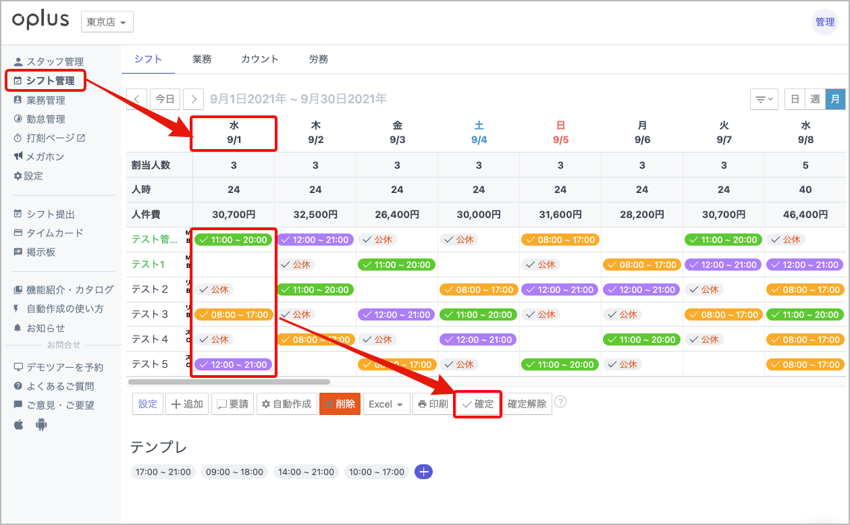850x525 pixels.
Task: Switch to the 業務 tab
Action: click(x=202, y=59)
